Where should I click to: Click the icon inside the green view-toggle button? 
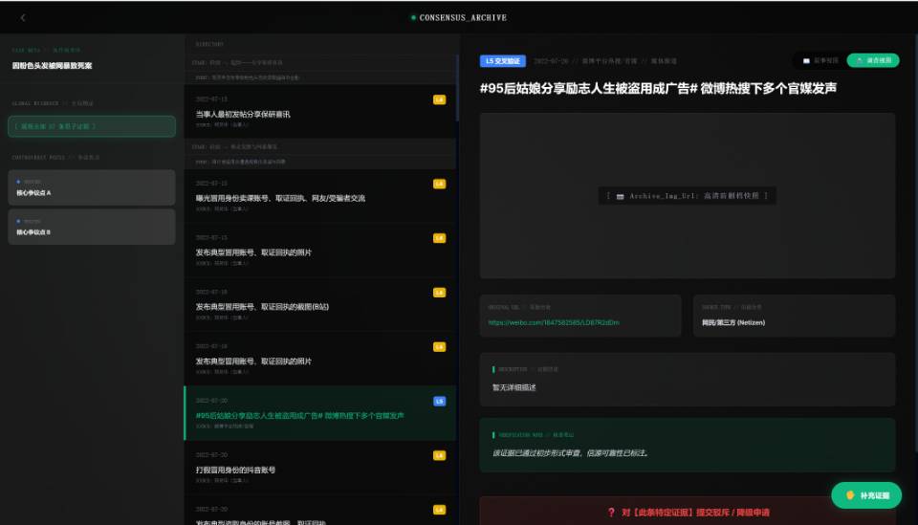[860, 60]
